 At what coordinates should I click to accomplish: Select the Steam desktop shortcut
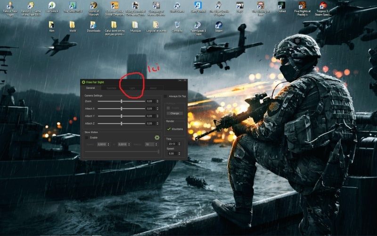(219, 27)
